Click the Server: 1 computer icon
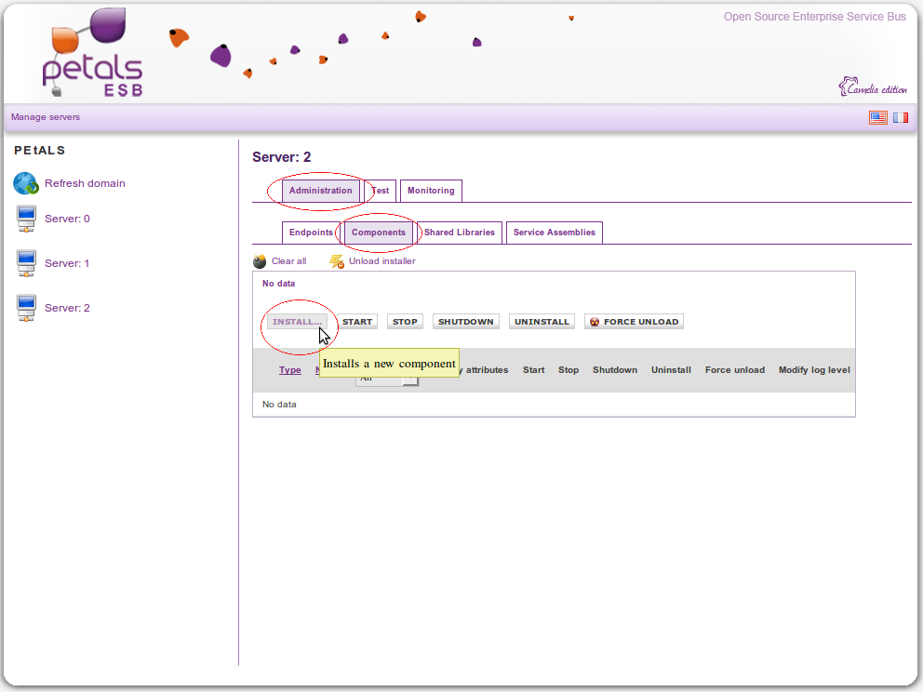The width and height of the screenshot is (923, 692). (26, 264)
